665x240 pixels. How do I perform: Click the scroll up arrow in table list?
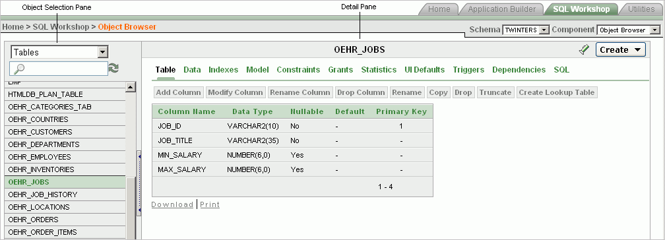coord(131,87)
